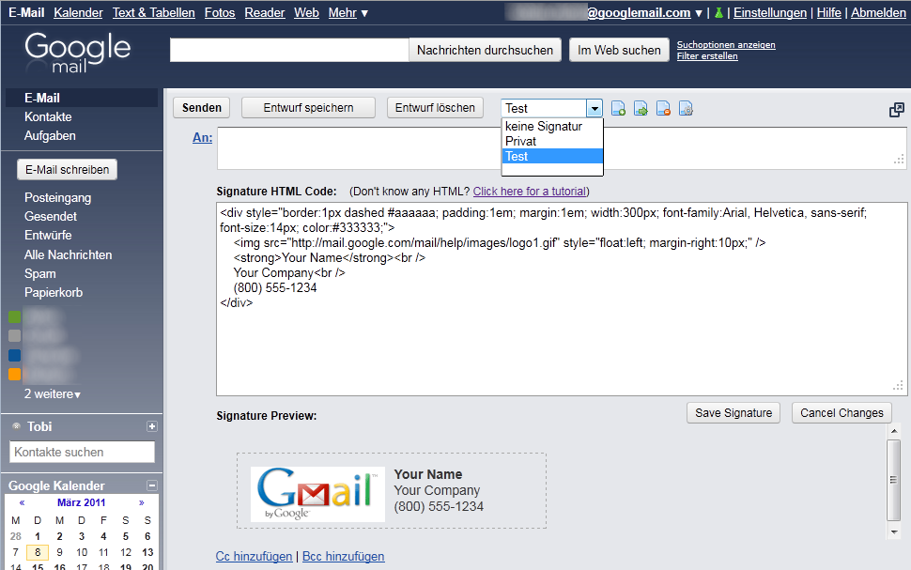Expand the chat options plus icon

[151, 426]
